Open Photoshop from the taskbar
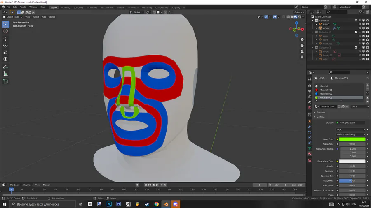Screen dimensions: 371x208 119,204
